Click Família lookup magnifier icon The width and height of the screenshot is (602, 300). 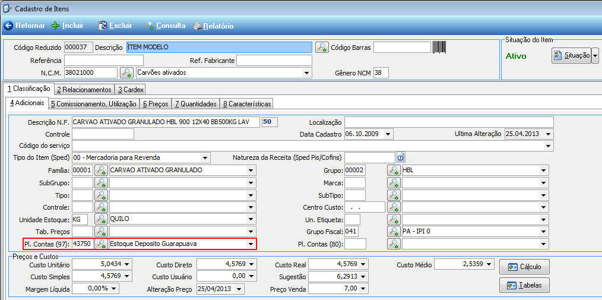101,170
